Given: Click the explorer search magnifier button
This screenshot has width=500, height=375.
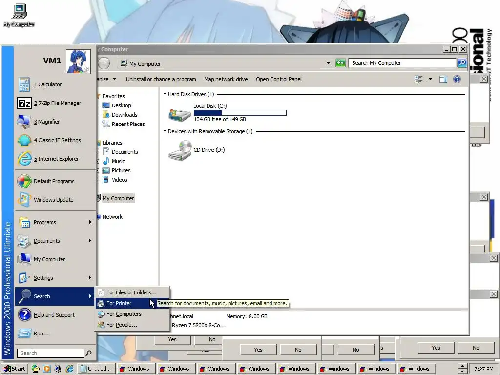Looking at the screenshot, I should tap(462, 63).
